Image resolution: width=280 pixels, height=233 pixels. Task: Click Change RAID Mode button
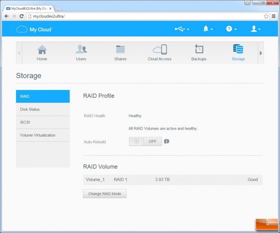[x=105, y=194]
